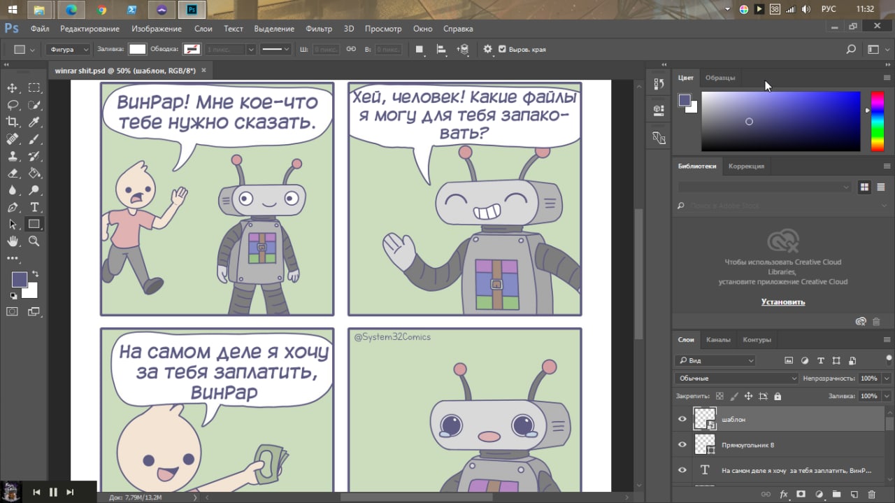Image resolution: width=895 pixels, height=503 pixels.
Task: Select the Rectangular Marquee tool
Action: pyautogui.click(x=34, y=88)
